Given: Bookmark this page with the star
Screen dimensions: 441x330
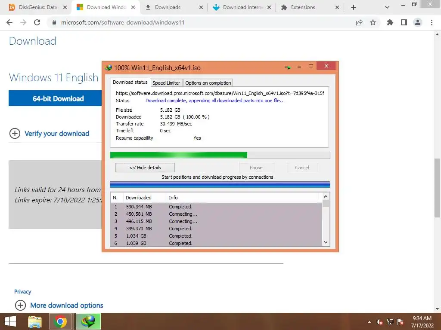Looking at the screenshot, I should pos(373,22).
